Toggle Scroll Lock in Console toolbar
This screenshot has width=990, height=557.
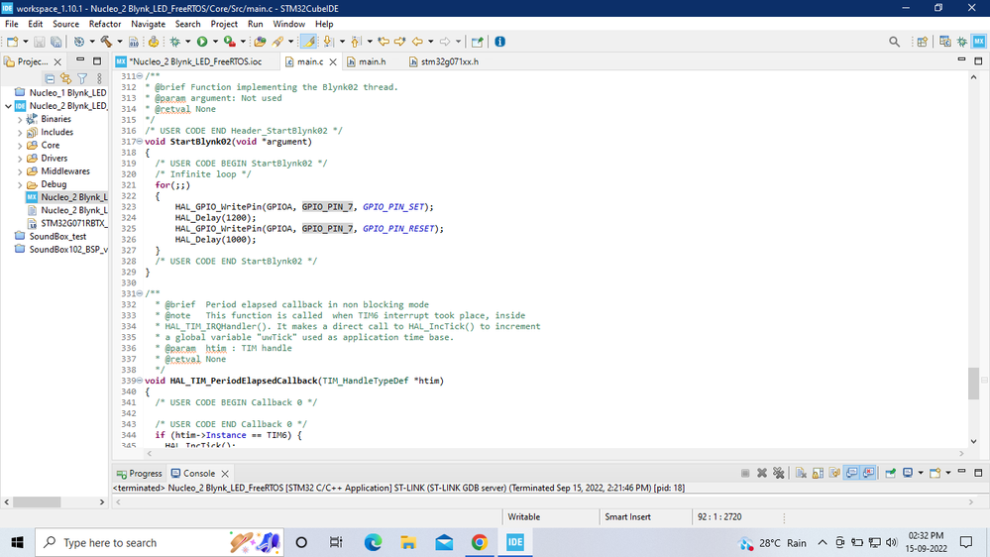coord(818,473)
